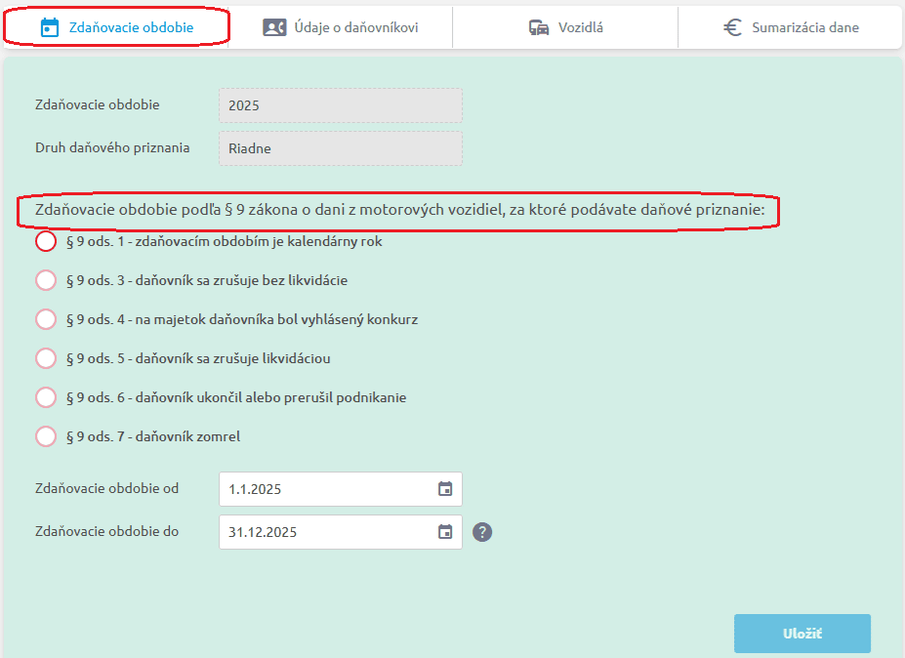The height and width of the screenshot is (658, 905).
Task: Click the Zdaňovacie obdobie do date field
Action: [322, 532]
